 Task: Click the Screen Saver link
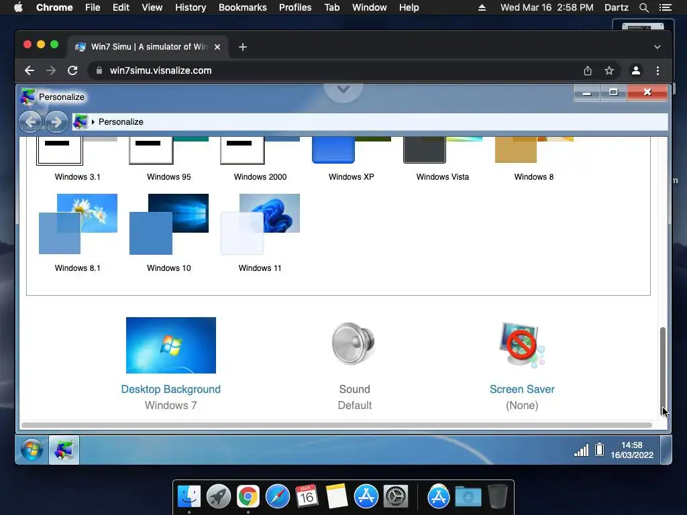[522, 390]
